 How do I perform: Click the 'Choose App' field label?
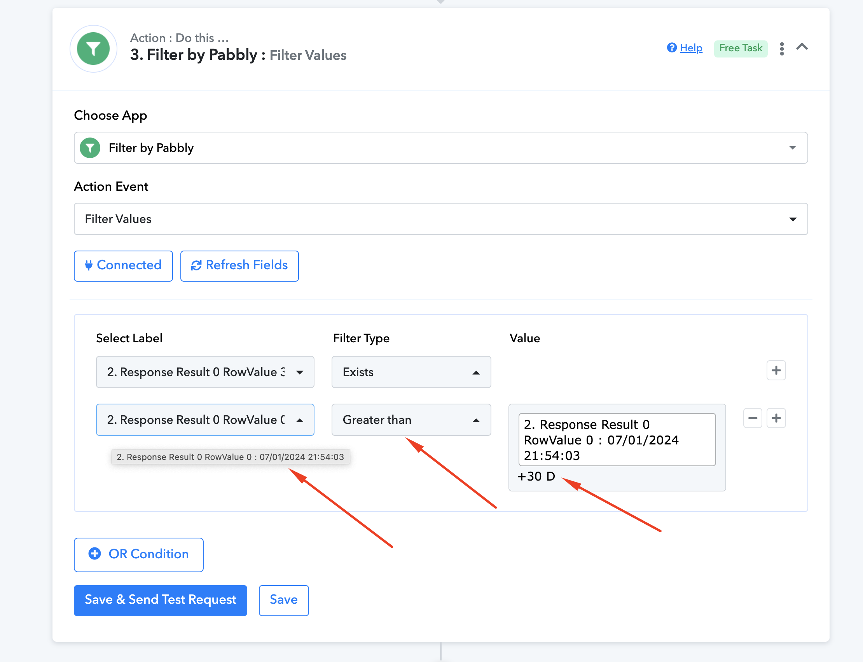[110, 115]
